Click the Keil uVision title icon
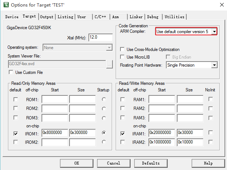Viewport: 227px width, 170px height. (6, 5)
